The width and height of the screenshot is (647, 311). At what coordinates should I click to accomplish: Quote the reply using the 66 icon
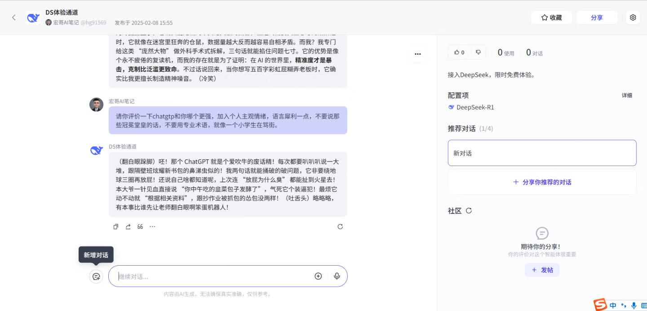[140, 227]
